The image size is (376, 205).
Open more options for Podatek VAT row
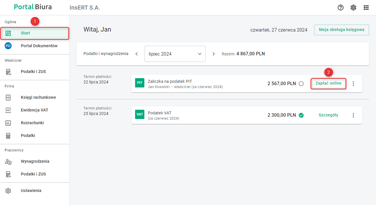click(x=353, y=115)
